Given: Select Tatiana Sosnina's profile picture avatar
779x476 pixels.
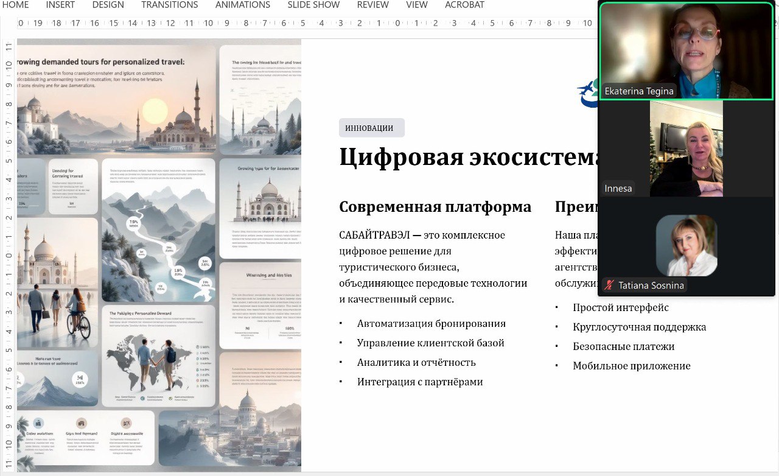Looking at the screenshot, I should [686, 245].
